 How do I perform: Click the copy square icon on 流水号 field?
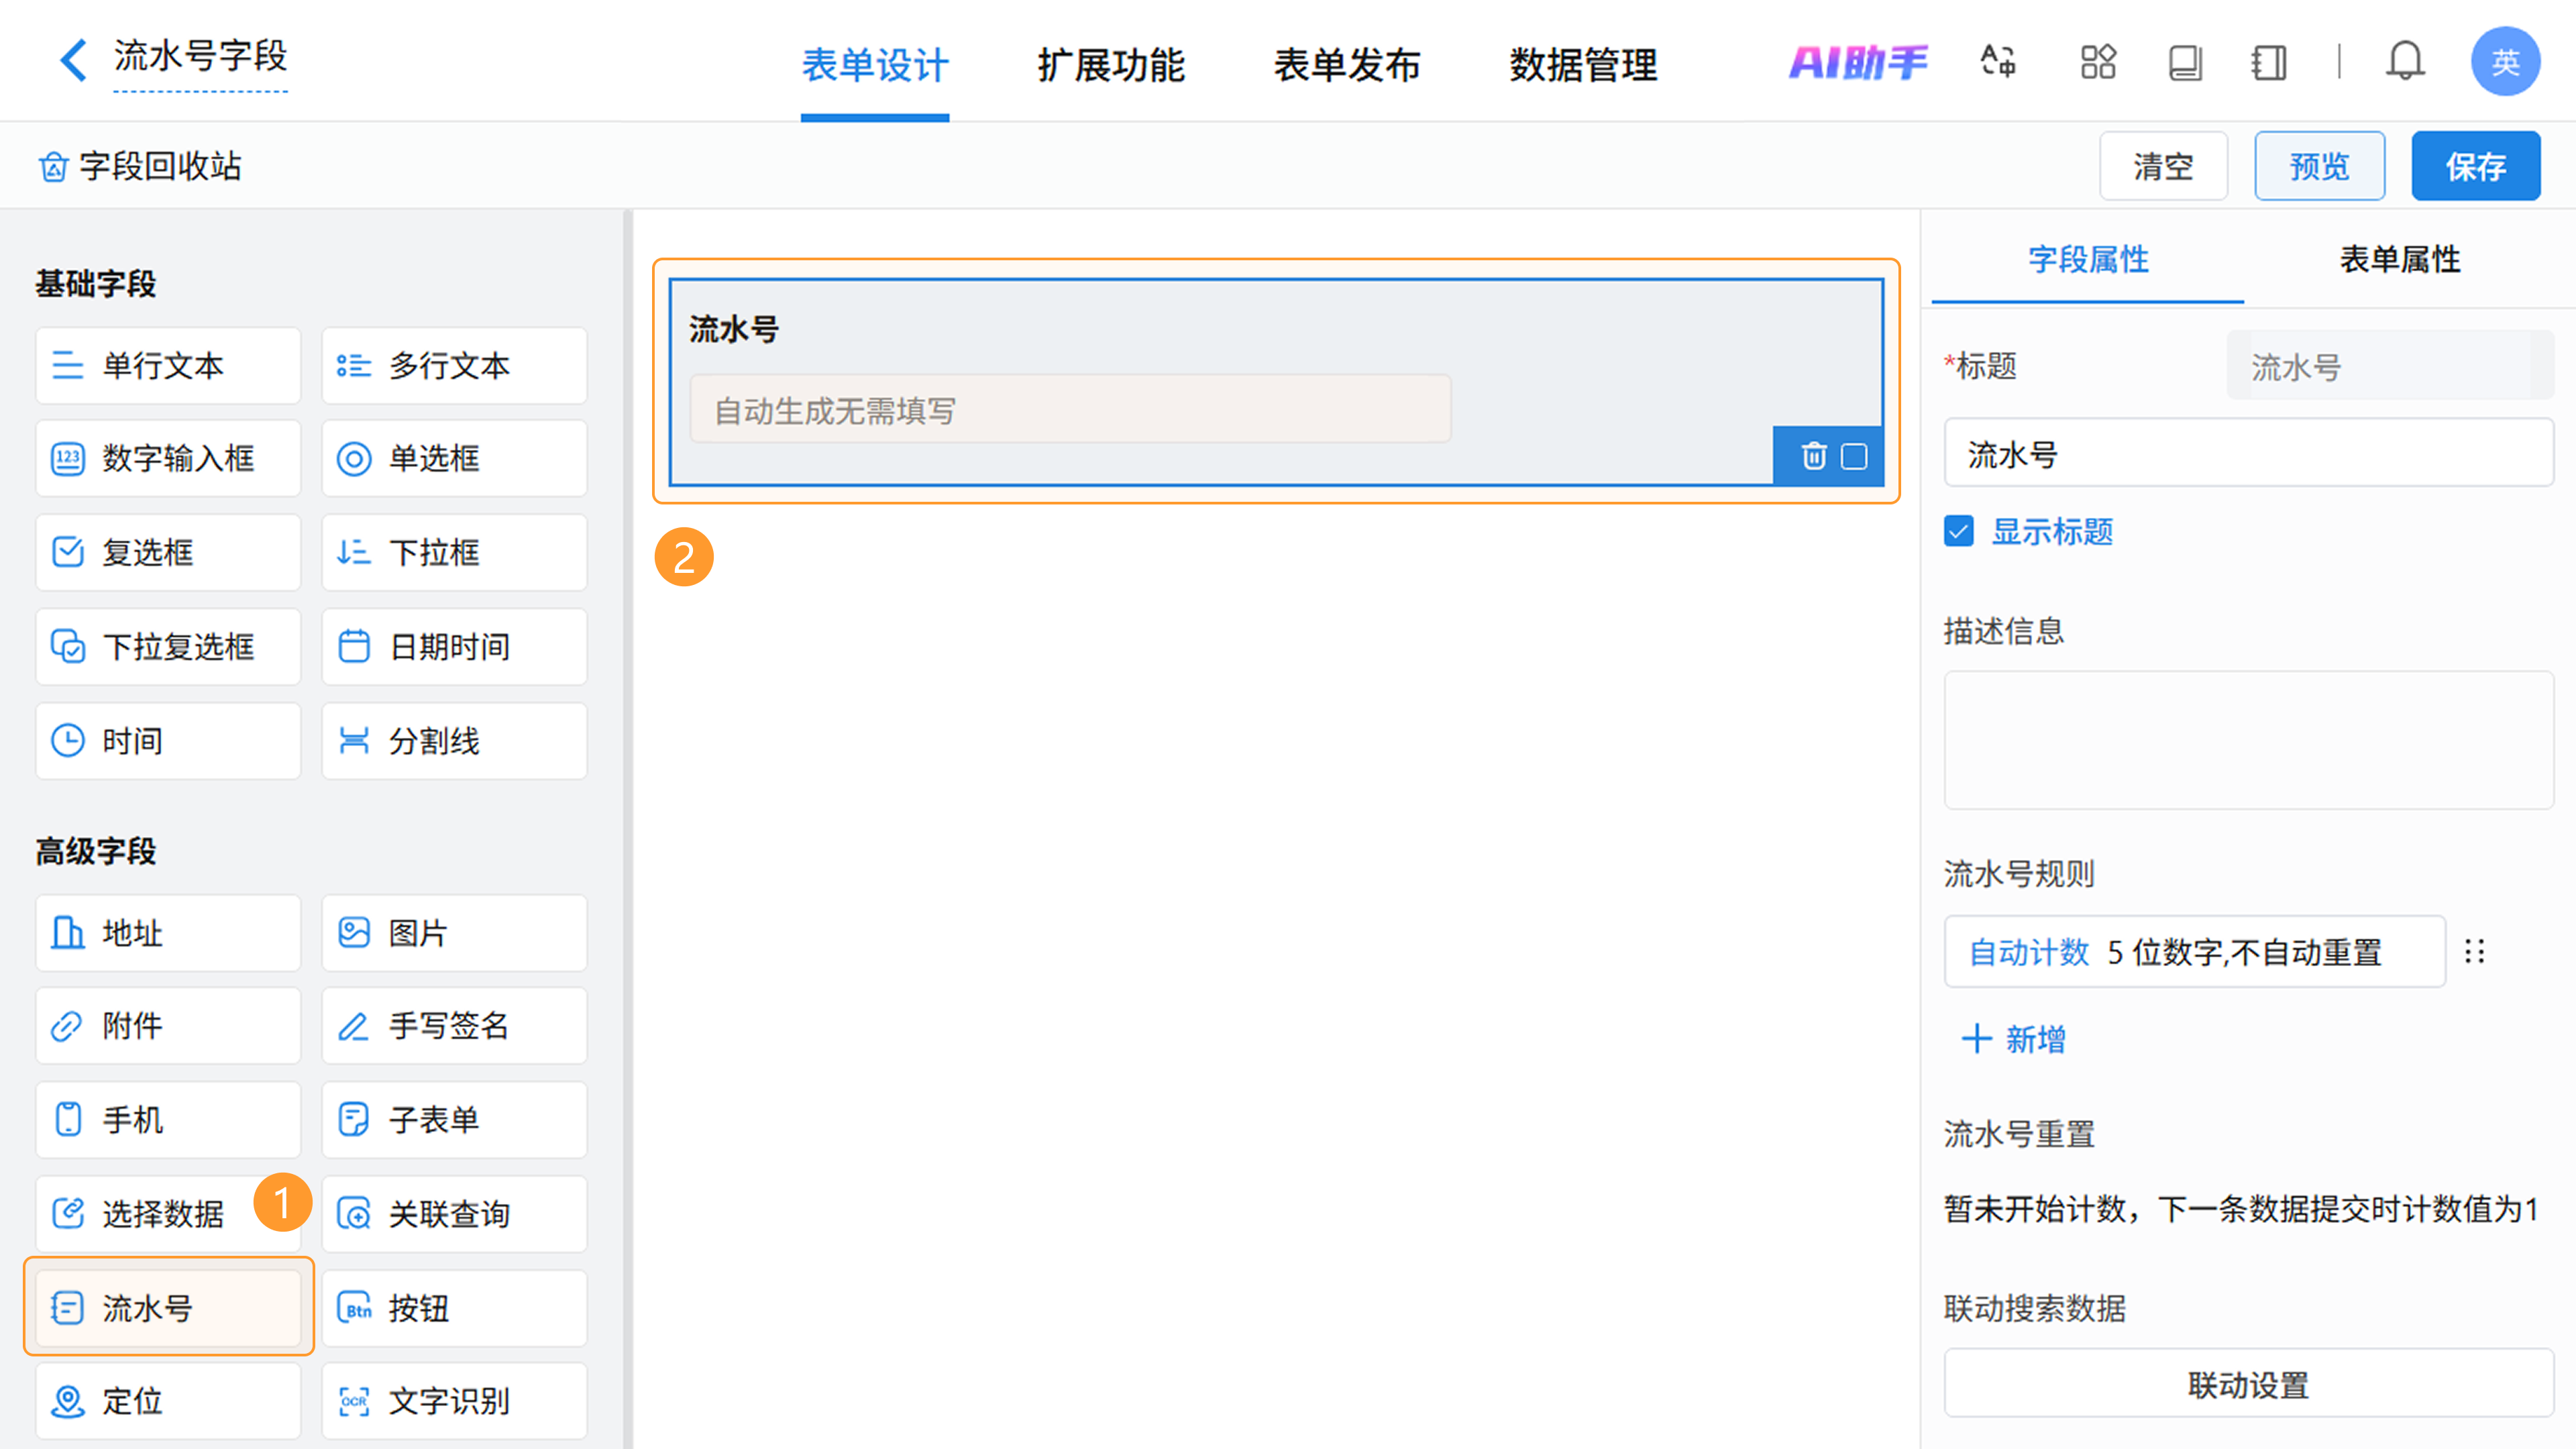1854,456
